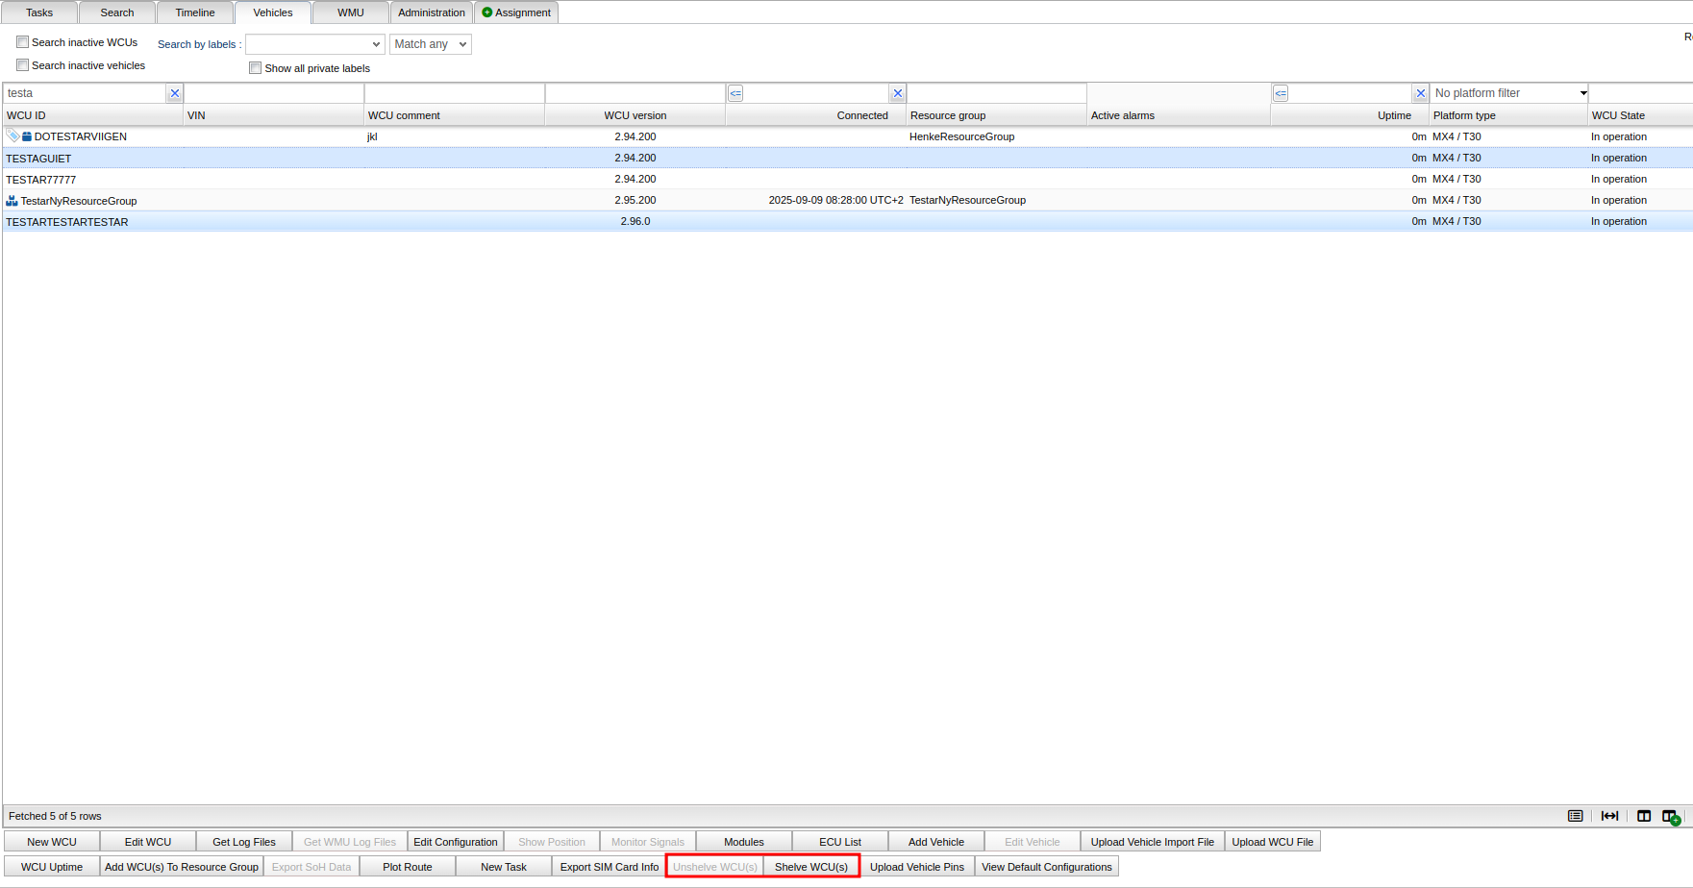Click the list view icon in status bar
The image size is (1693, 888).
click(x=1575, y=816)
